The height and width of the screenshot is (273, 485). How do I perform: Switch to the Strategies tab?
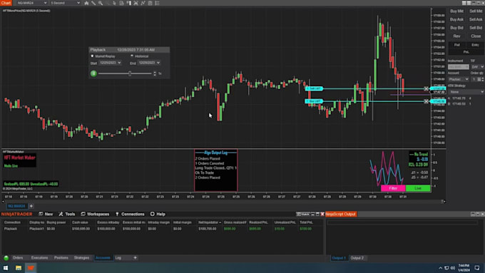pos(81,258)
